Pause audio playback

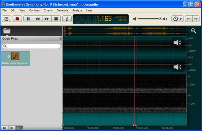pos(28,19)
